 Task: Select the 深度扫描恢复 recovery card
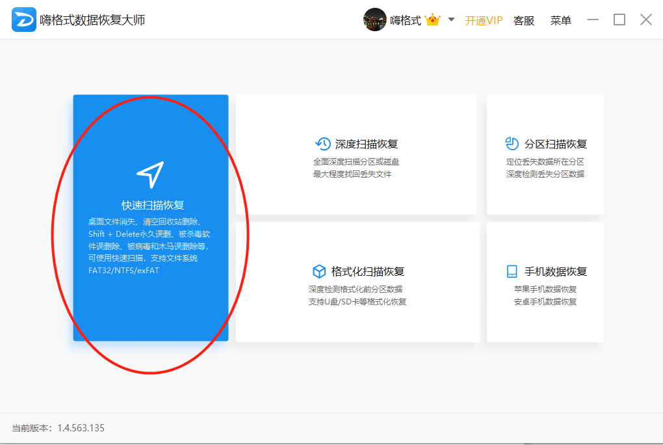click(357, 154)
